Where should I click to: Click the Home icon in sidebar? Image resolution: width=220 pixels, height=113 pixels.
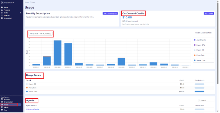(x=2, y=7)
